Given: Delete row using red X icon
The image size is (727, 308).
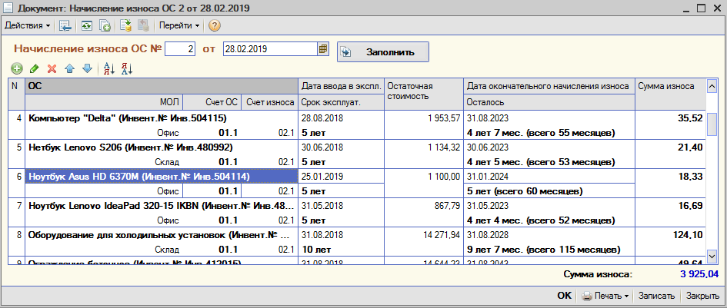Looking at the screenshot, I should click(x=52, y=69).
